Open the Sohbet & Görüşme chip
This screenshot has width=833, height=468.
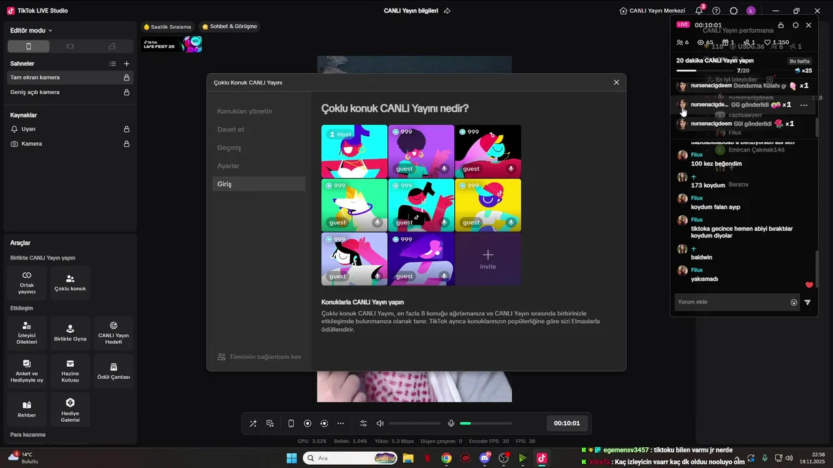(x=230, y=27)
